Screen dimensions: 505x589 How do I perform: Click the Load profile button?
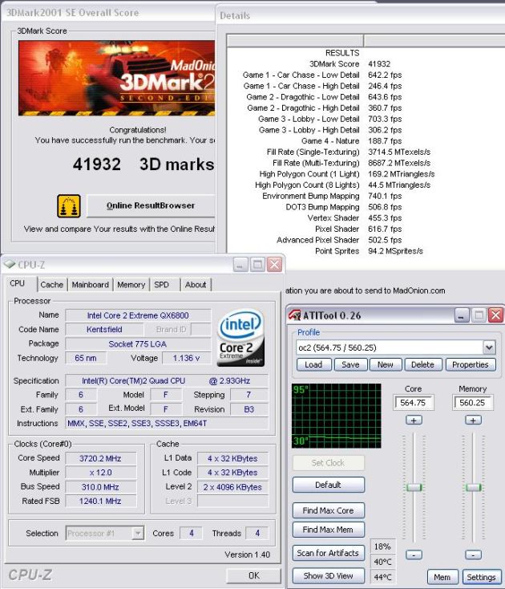[x=313, y=365]
